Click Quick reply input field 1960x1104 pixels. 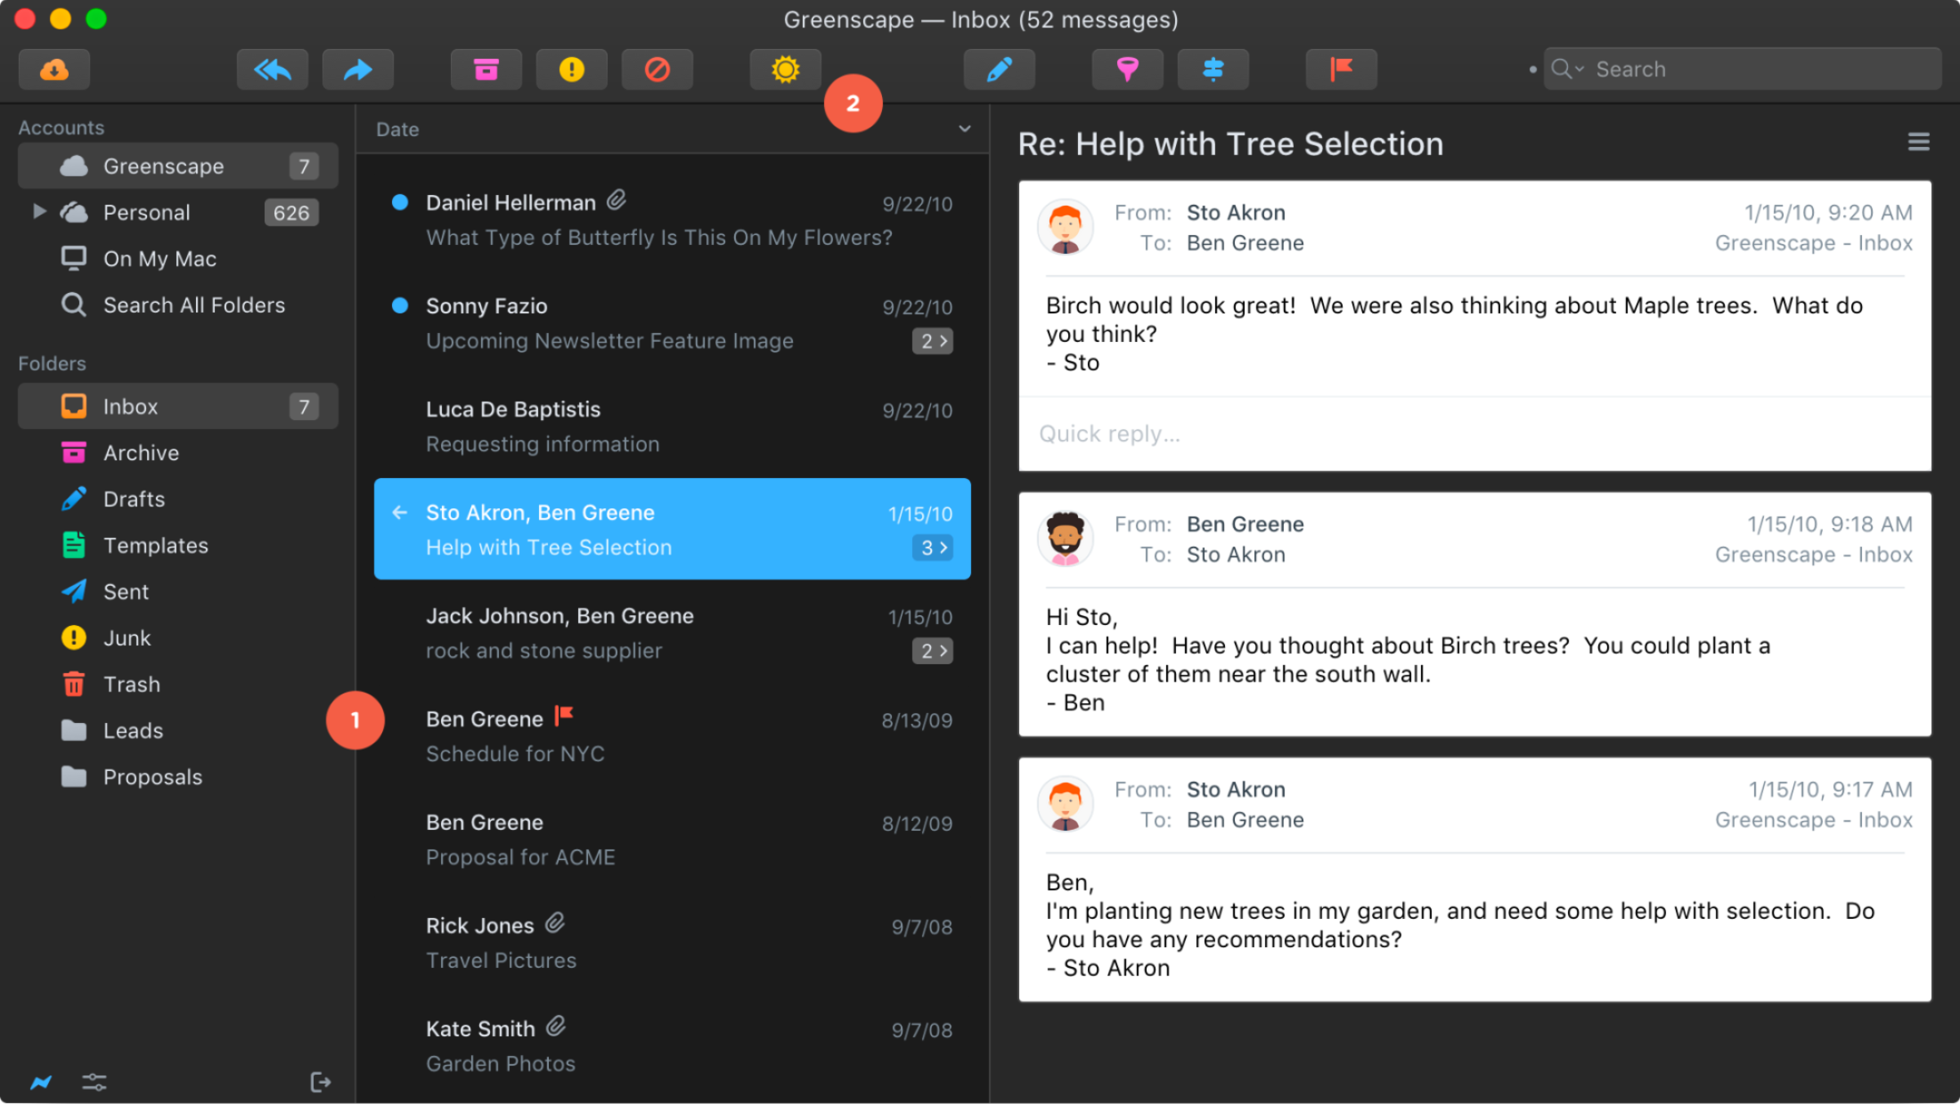tap(1477, 433)
